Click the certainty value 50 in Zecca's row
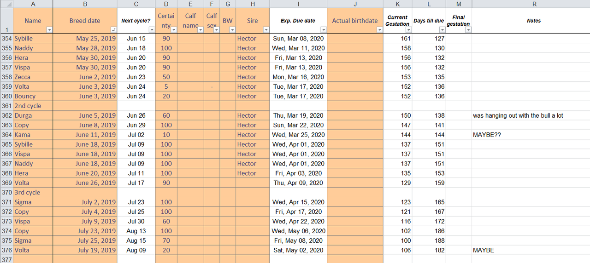This screenshot has height=263, width=590. (166, 77)
